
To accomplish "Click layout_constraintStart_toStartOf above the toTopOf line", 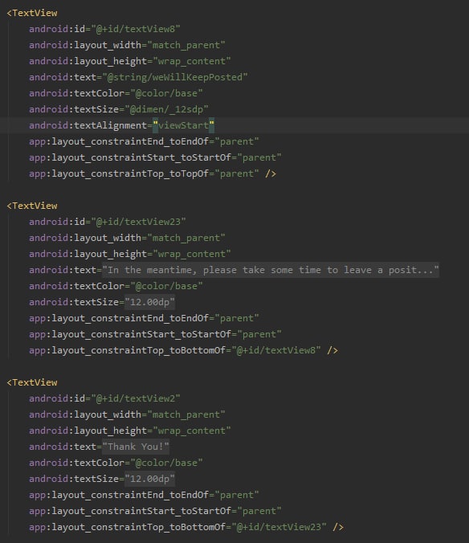I will pos(130,157).
